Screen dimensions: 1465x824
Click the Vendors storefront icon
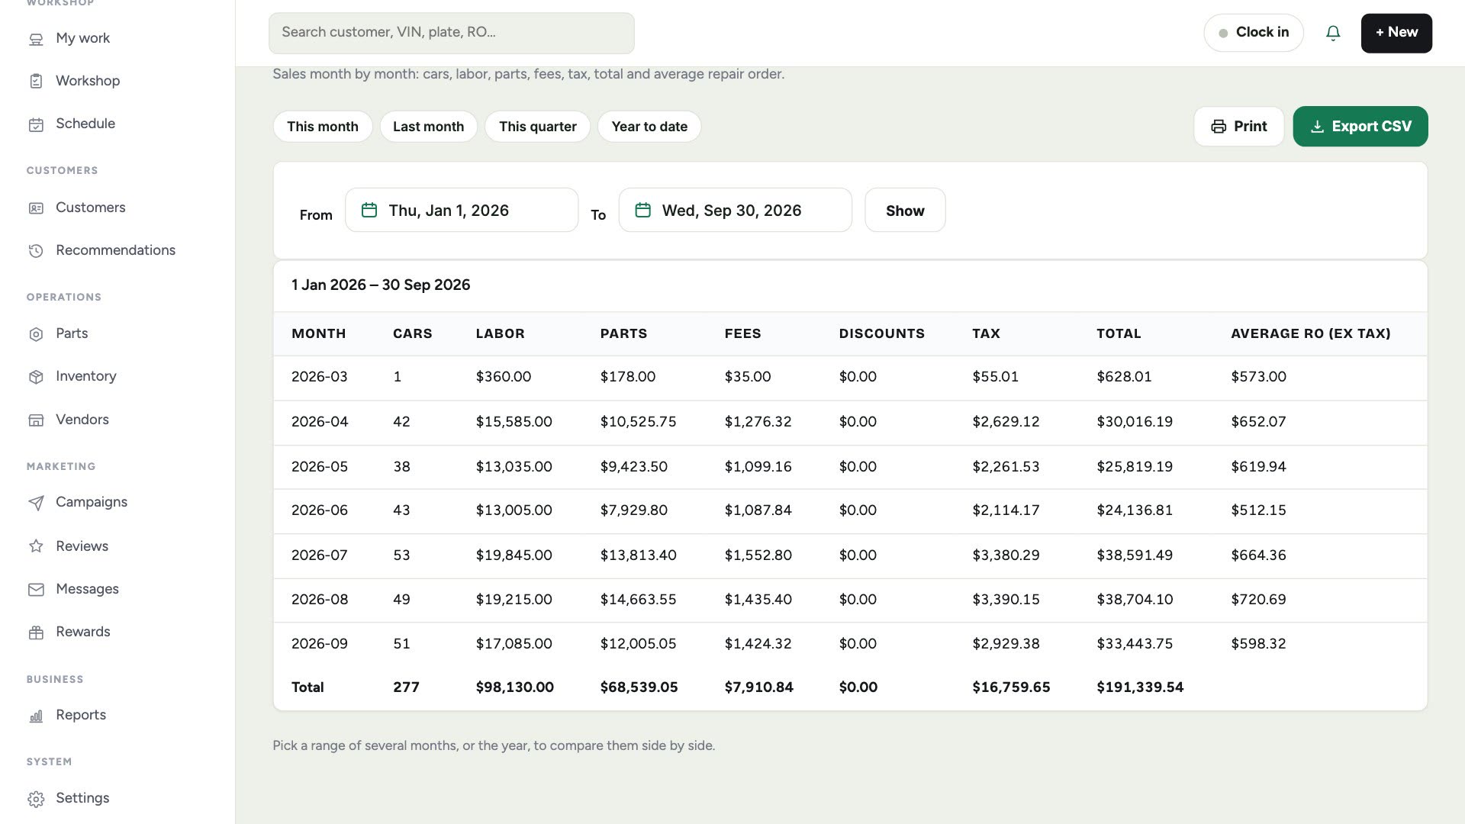click(x=36, y=420)
